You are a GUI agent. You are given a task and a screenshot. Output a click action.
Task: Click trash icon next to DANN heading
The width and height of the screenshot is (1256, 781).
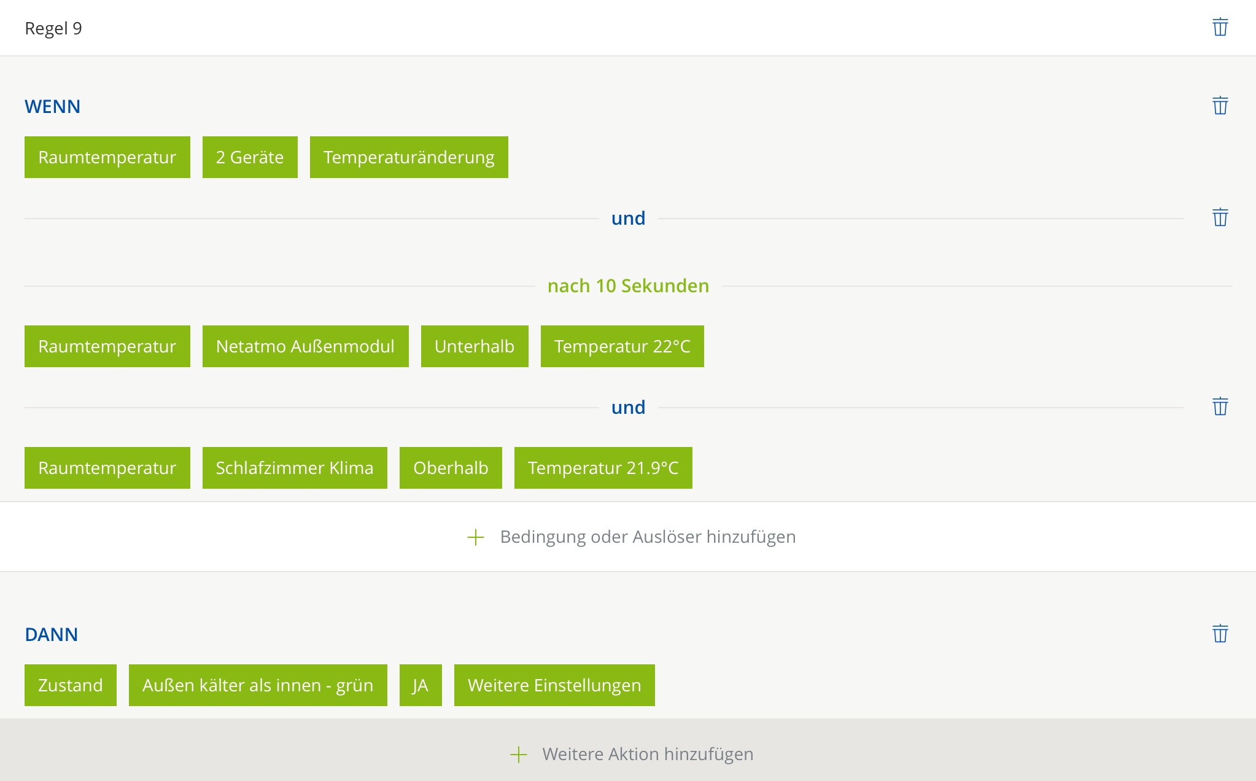click(1220, 634)
